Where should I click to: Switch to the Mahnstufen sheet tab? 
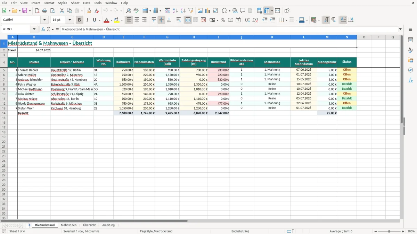click(68, 225)
